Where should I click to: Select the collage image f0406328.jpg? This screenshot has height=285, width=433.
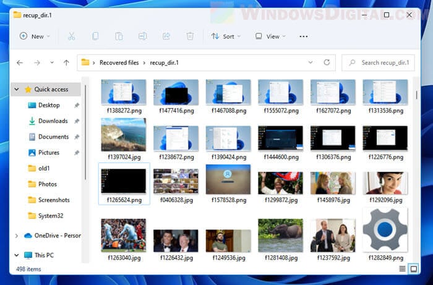(176, 181)
